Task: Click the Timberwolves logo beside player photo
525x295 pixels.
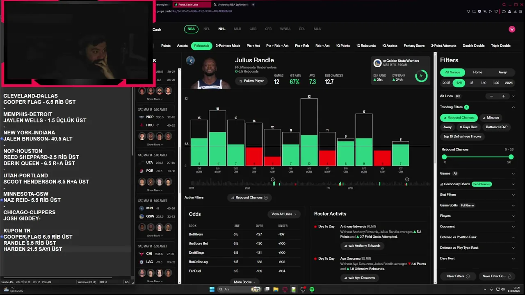Action: pyautogui.click(x=190, y=60)
